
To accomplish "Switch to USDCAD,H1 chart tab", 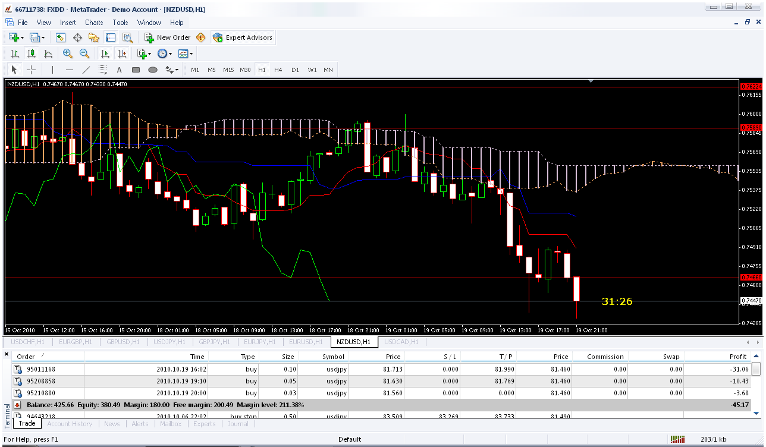I will click(401, 342).
